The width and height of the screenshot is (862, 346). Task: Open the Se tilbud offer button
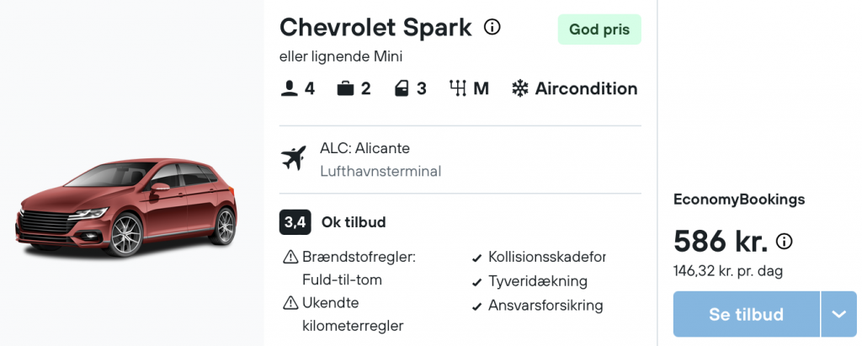pyautogui.click(x=746, y=314)
